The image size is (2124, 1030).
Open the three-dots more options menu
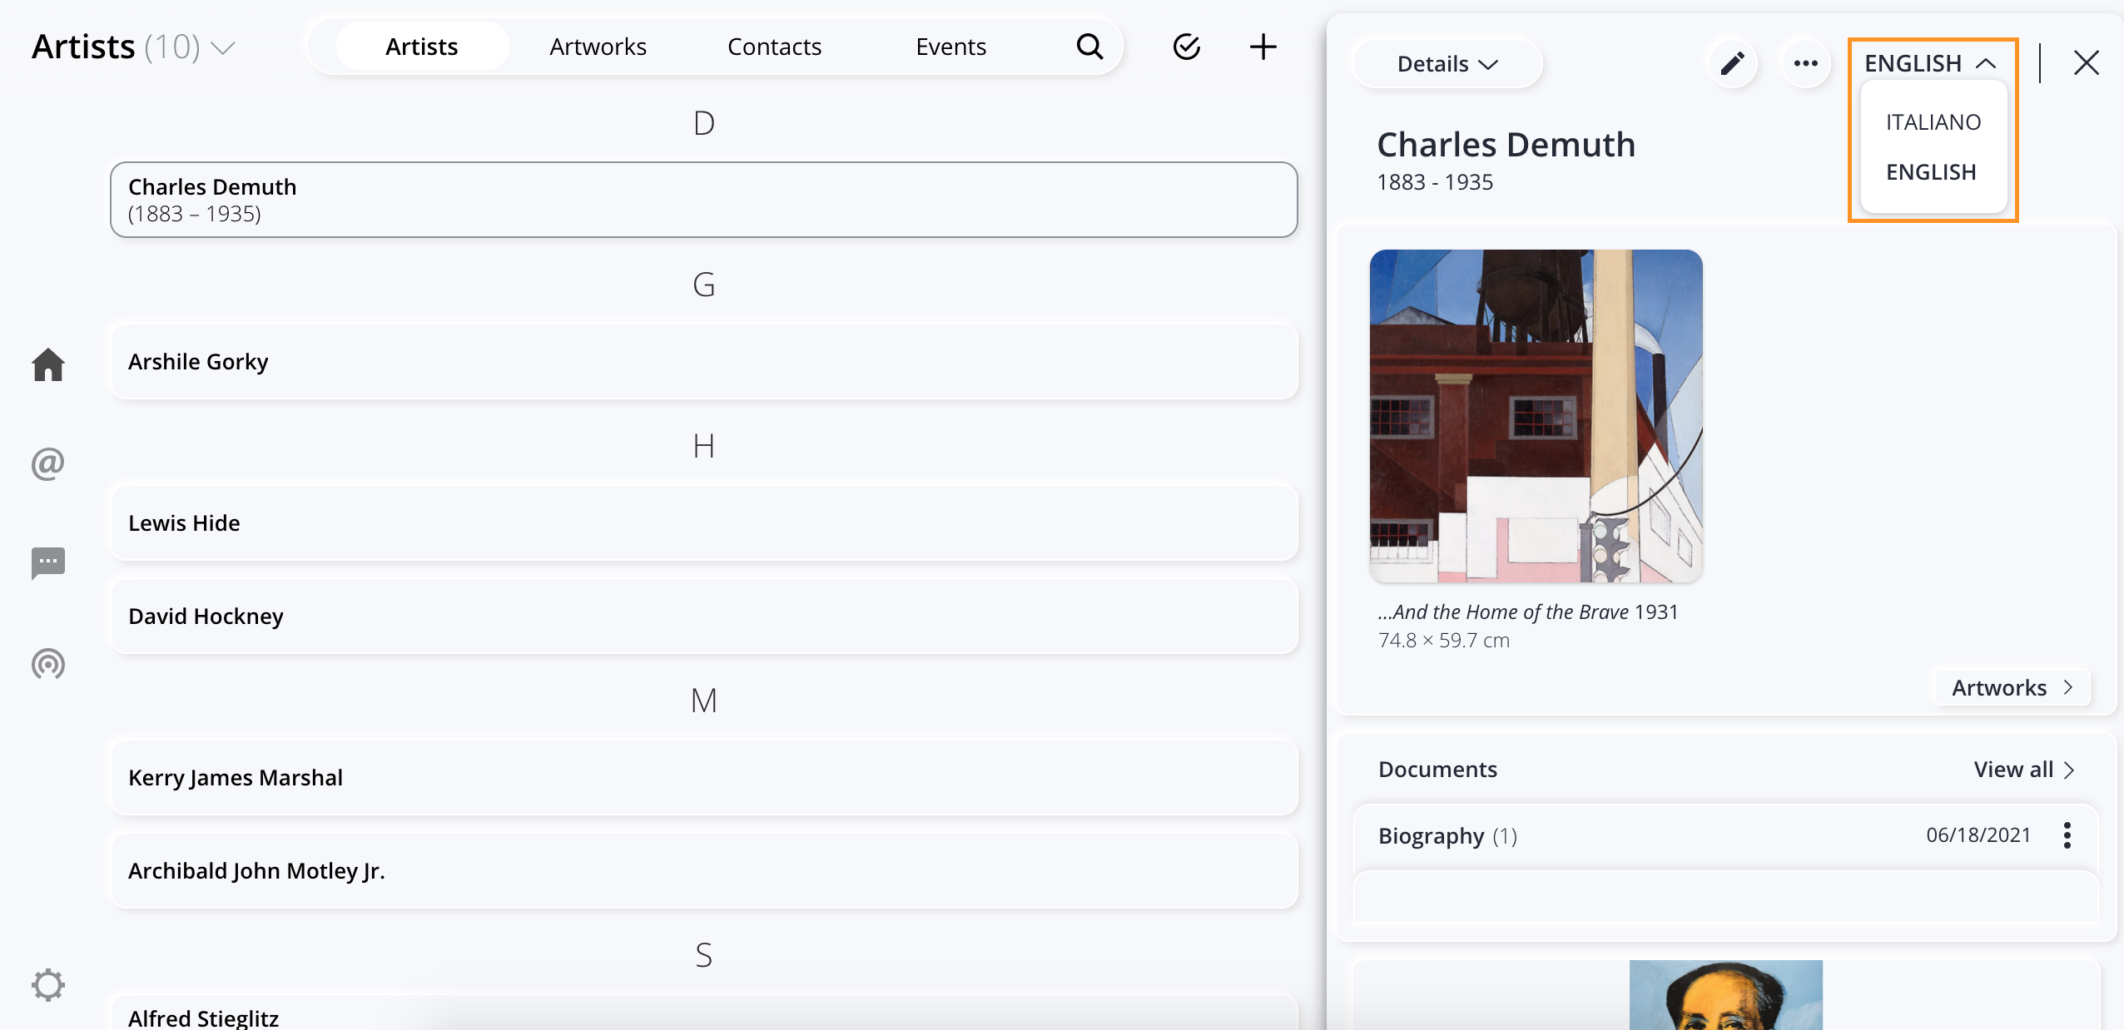point(1805,63)
